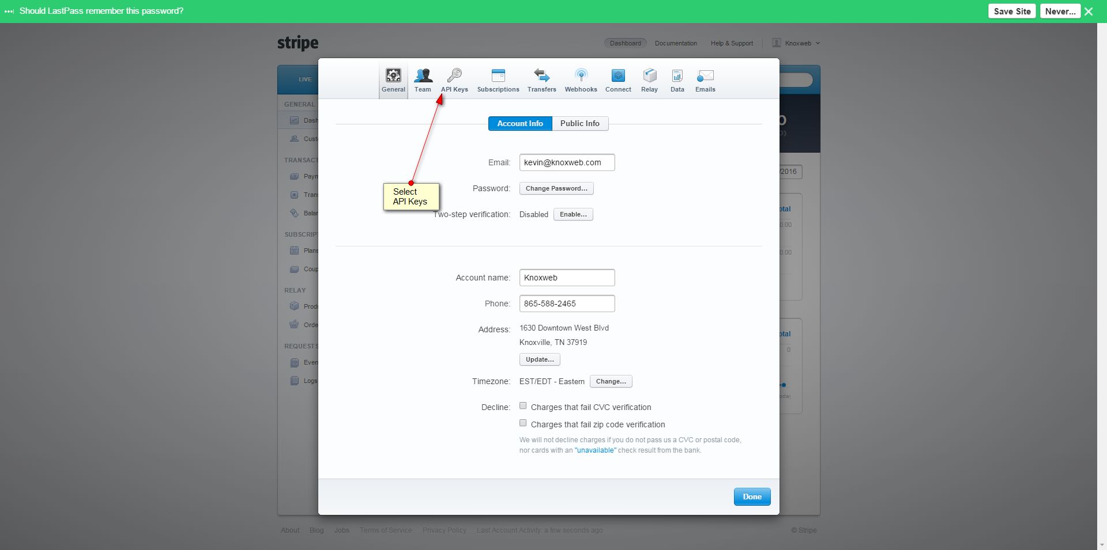Open the General settings icon
Viewport: 1107px width, 550px height.
393,75
